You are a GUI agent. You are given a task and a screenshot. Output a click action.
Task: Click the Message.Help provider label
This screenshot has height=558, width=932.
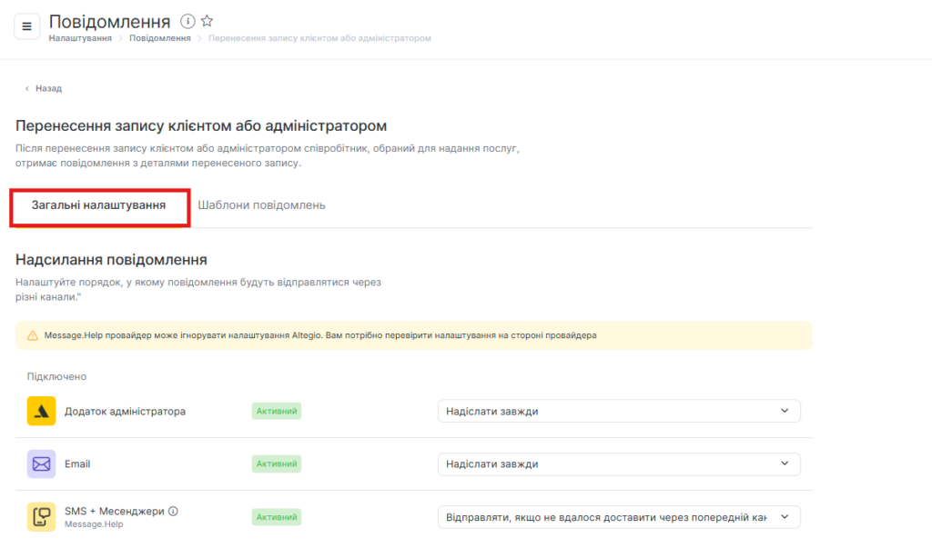click(94, 524)
